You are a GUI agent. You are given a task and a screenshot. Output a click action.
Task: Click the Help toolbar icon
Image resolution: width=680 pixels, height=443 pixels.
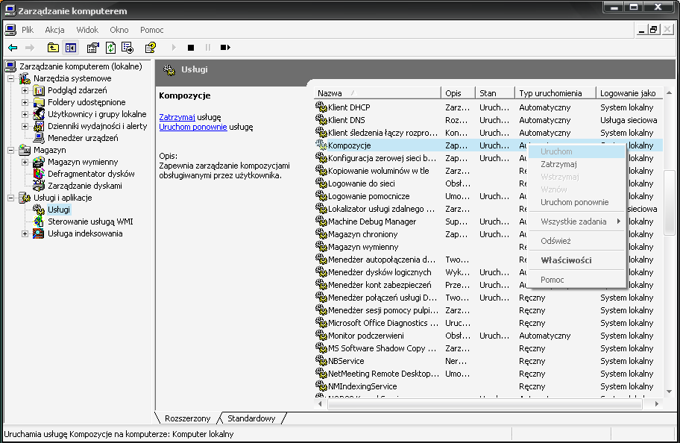[x=151, y=48]
